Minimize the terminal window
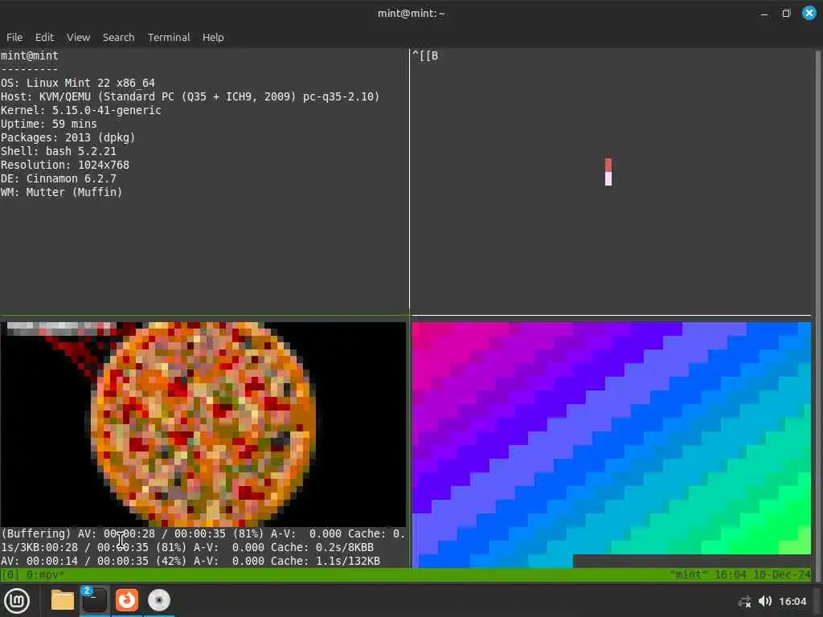This screenshot has width=823, height=617. click(x=764, y=14)
